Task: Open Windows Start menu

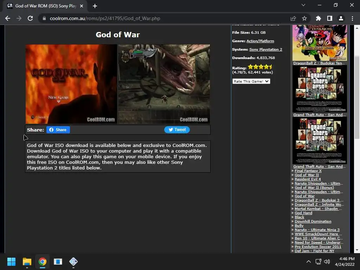Action: 11,262
